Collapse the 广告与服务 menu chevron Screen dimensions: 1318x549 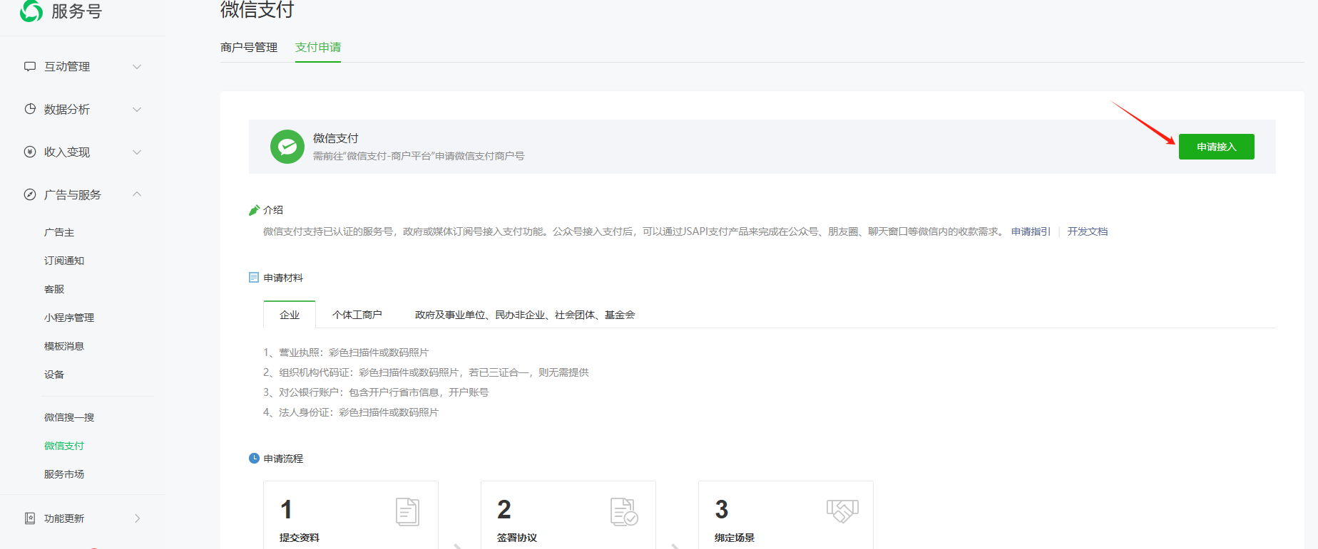137,194
